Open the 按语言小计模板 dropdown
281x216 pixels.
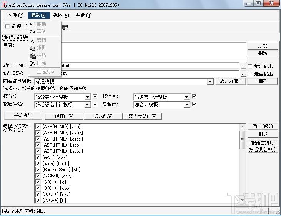tap(186, 97)
